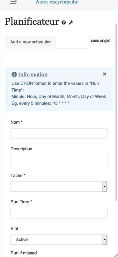The height and width of the screenshot is (257, 118).
Task: Click the Information heading text
Action: coord(33,75)
